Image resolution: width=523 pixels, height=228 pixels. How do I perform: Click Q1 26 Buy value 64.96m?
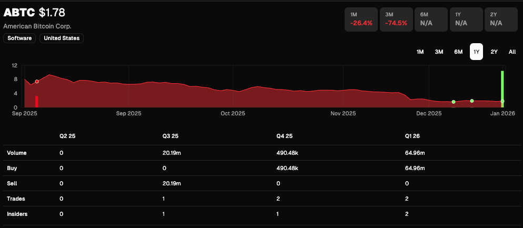(x=414, y=168)
